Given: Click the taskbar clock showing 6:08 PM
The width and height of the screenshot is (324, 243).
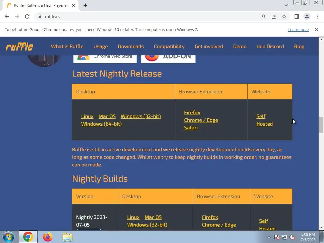Looking at the screenshot, I should (308, 237).
